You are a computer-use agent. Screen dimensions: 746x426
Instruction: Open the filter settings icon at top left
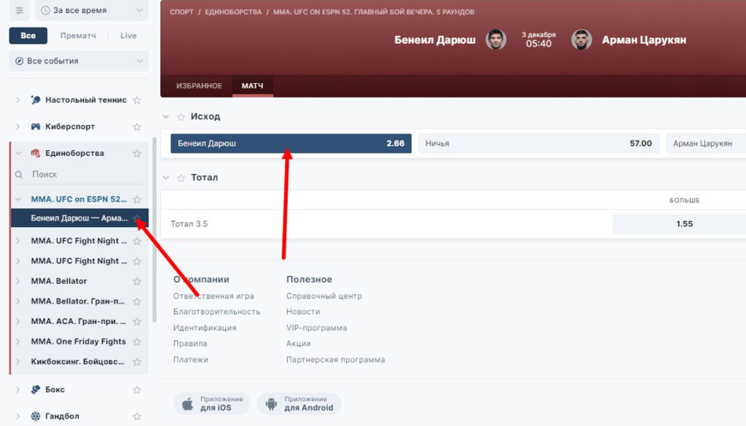(20, 10)
